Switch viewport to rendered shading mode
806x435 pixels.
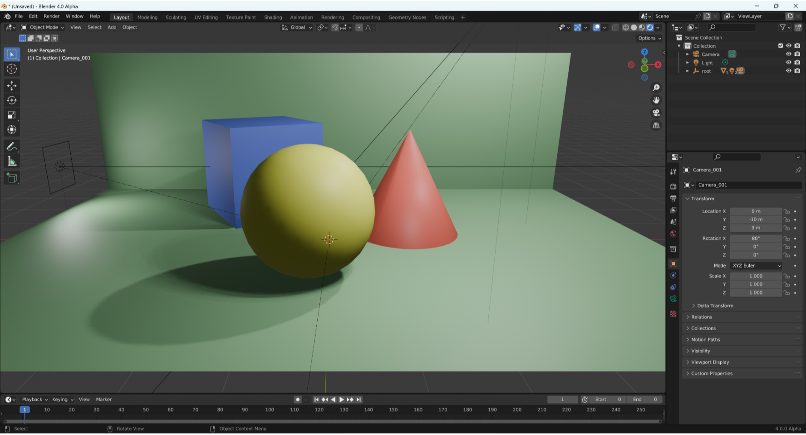650,27
